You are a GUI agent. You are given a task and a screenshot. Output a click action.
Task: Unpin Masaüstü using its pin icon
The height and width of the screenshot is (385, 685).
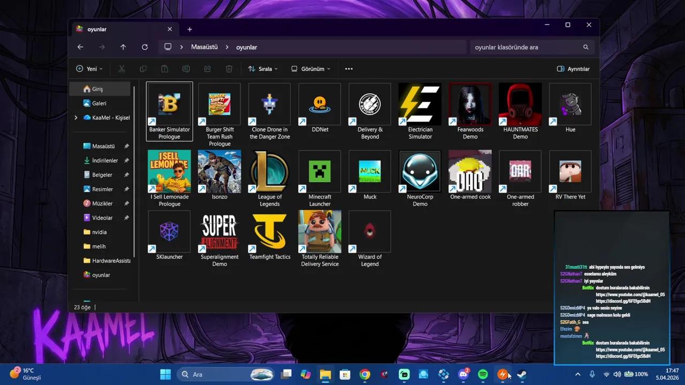tap(126, 146)
